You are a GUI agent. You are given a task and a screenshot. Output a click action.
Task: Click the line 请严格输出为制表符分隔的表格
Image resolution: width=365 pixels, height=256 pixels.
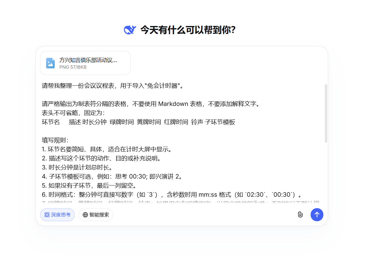tap(151, 104)
